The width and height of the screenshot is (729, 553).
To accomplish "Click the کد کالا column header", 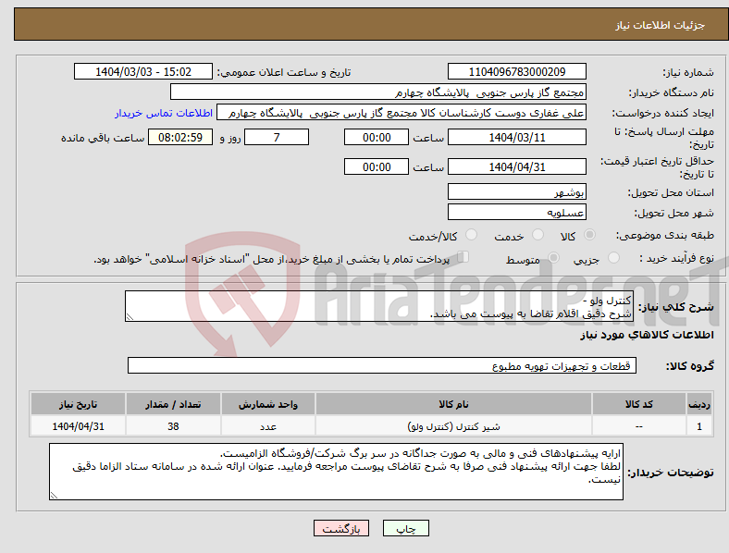I will tap(639, 404).
